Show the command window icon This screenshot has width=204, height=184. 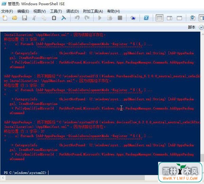pyautogui.click(x=192, y=18)
